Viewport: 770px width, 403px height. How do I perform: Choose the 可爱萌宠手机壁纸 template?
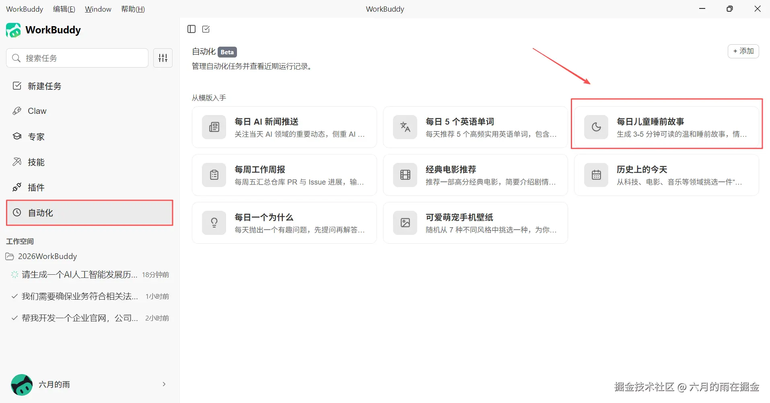476,223
